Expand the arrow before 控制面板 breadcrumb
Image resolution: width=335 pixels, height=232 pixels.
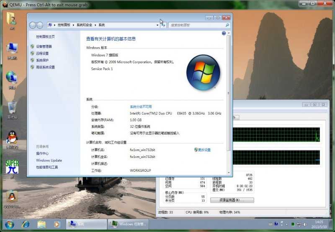55,25
